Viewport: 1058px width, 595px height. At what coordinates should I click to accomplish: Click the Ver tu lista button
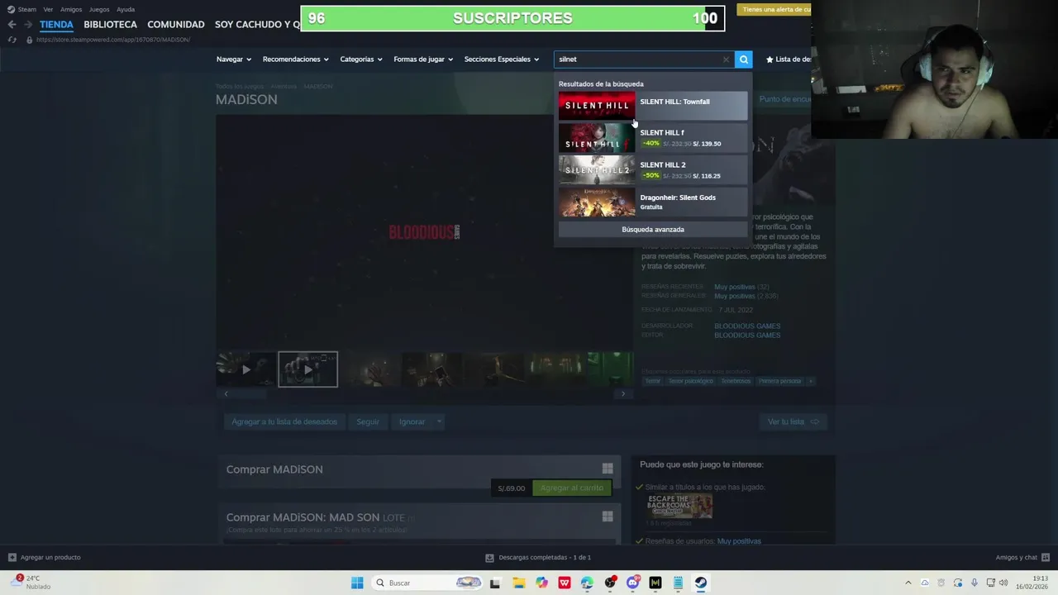[793, 421]
